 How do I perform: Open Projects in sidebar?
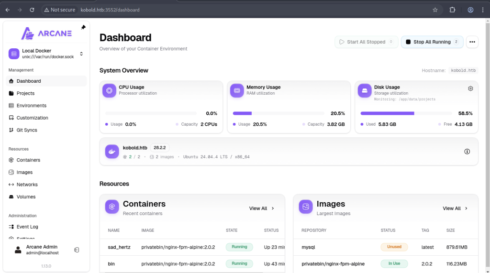(x=46, y=93)
